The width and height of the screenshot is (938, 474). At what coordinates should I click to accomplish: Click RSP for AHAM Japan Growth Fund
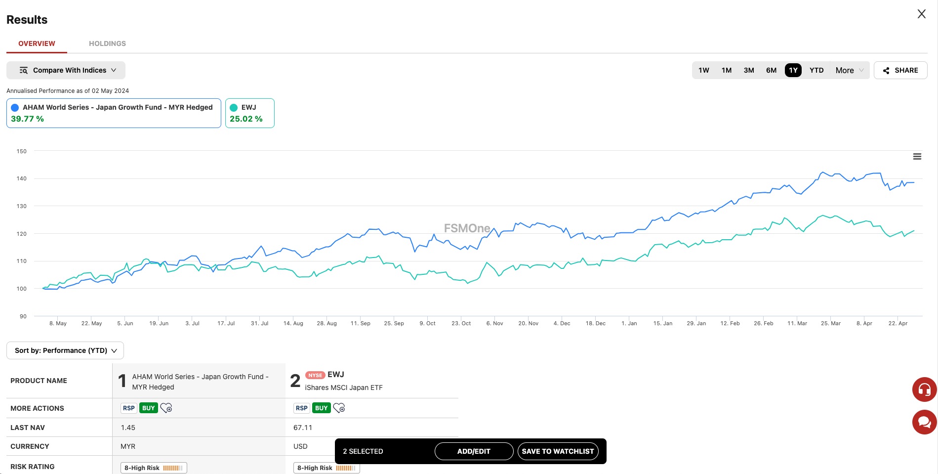(x=129, y=408)
